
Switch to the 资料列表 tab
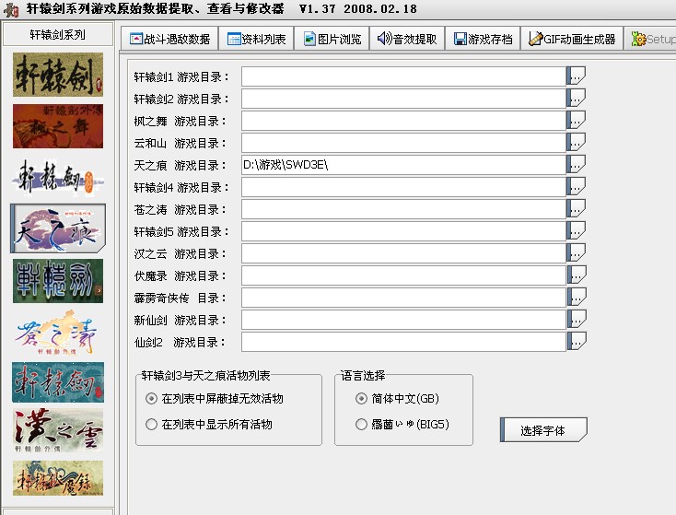[x=257, y=39]
